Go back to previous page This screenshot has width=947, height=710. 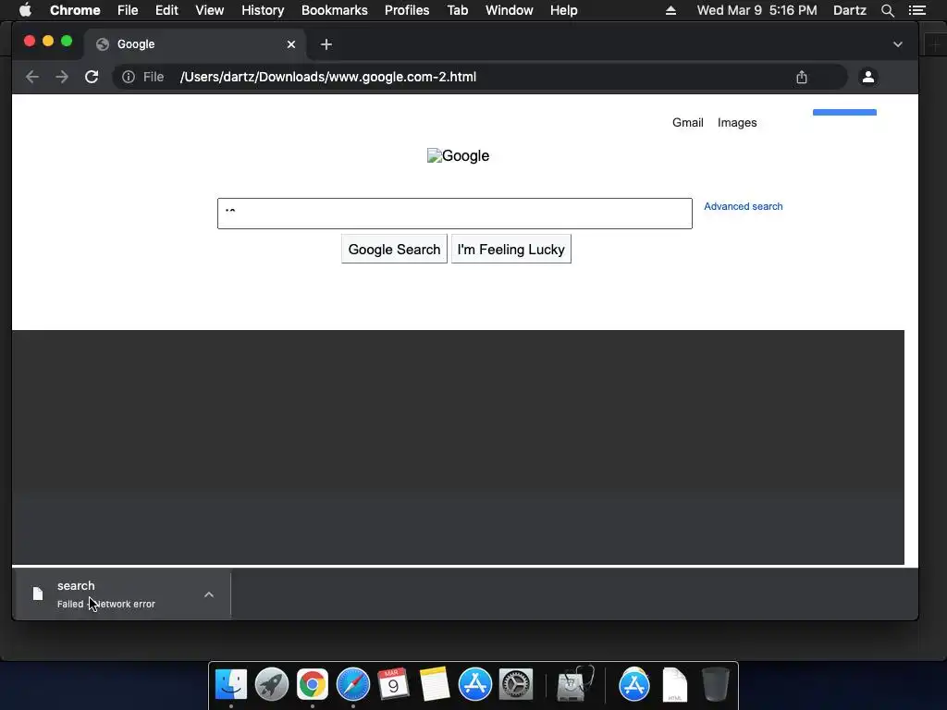pyautogui.click(x=32, y=77)
